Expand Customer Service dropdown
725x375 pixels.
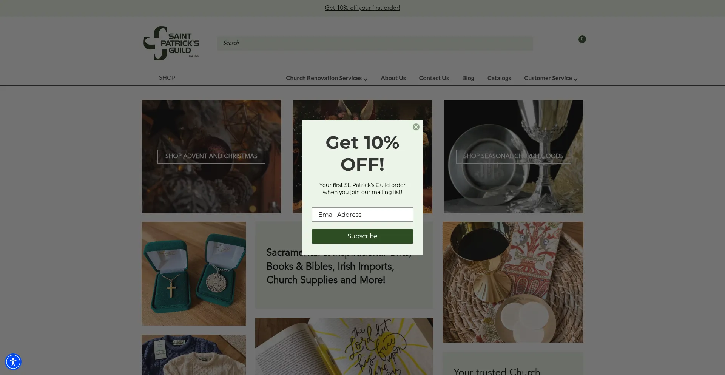551,78
